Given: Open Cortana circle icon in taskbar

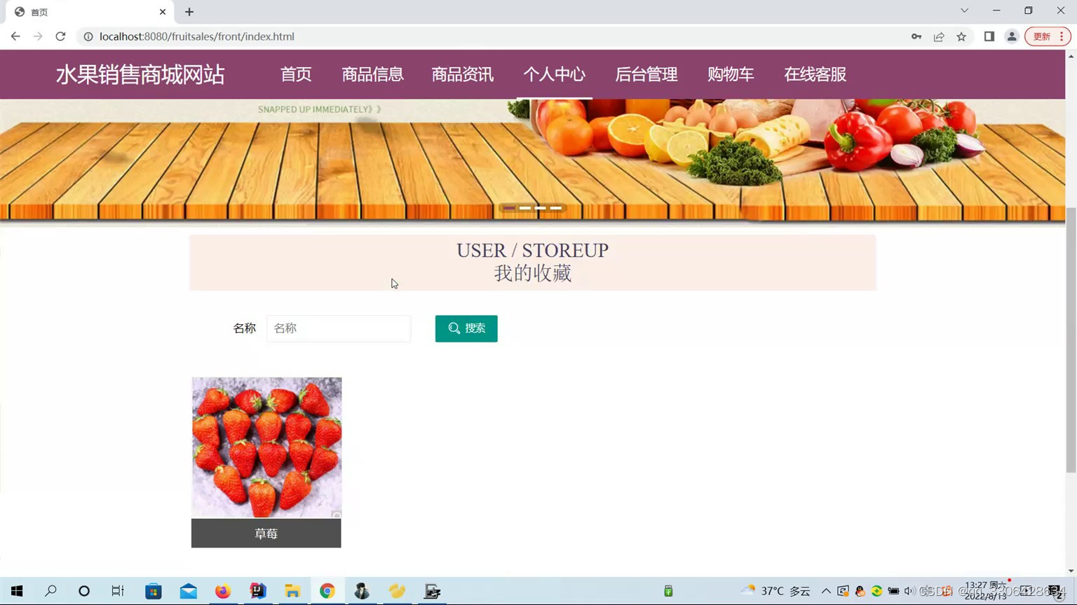Looking at the screenshot, I should click(84, 591).
